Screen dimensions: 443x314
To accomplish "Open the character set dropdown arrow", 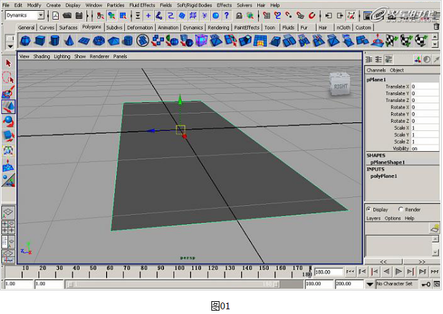I will [369, 284].
